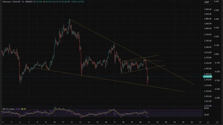Click the 2,233.00 price axis label
The height and width of the screenshot is (125, 223).
(x=208, y=106)
